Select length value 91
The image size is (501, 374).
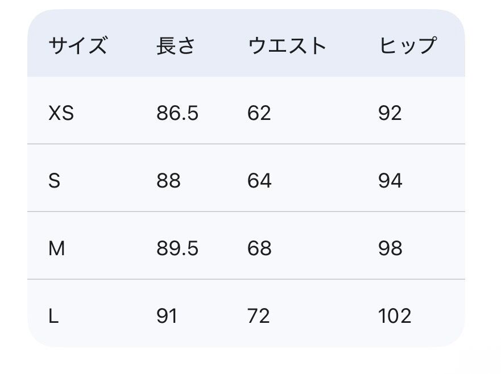pos(167,316)
